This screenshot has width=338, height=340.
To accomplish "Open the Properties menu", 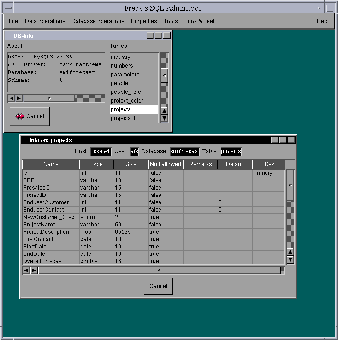I will tap(144, 21).
